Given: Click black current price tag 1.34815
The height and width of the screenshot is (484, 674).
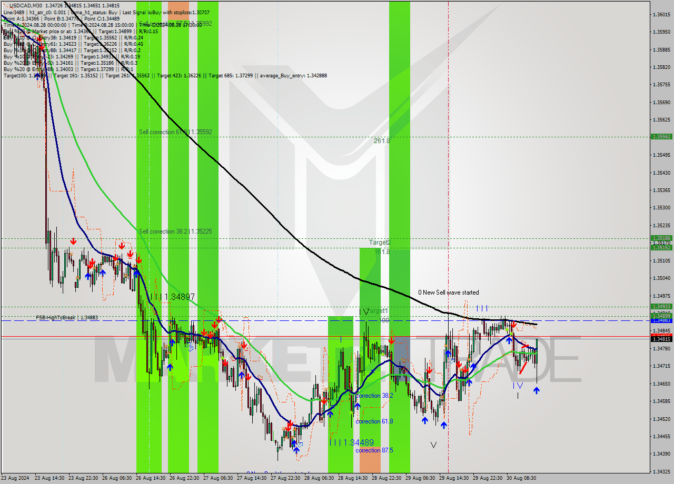Looking at the screenshot, I should point(661,339).
